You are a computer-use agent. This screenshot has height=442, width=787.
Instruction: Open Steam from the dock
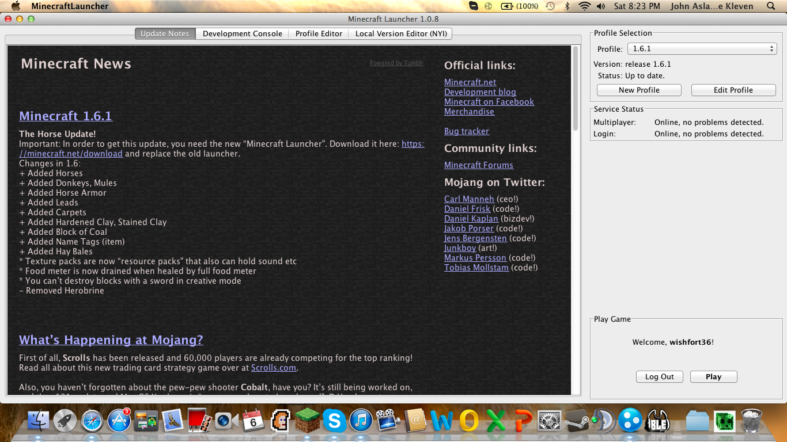576,420
